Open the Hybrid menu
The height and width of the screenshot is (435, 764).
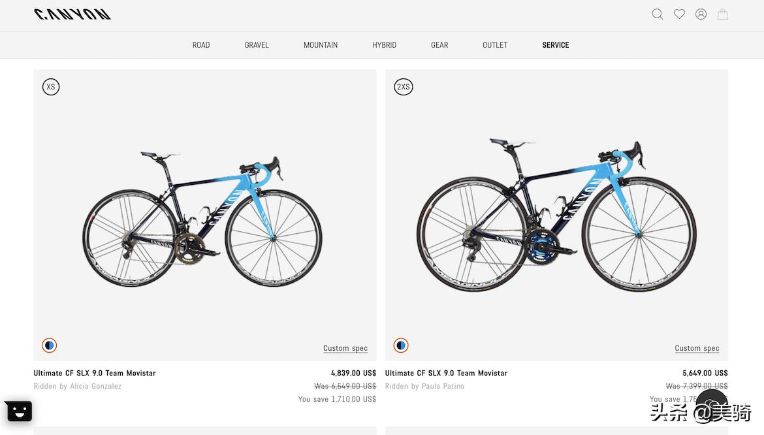click(x=384, y=45)
